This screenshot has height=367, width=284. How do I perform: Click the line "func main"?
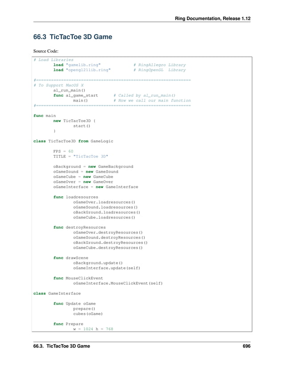point(45,116)
